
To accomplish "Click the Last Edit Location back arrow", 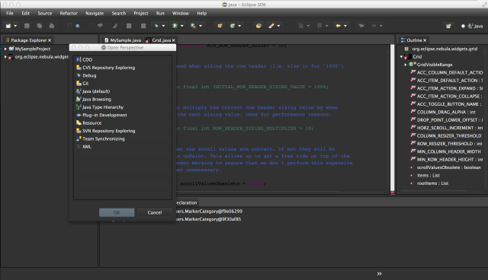I will click(339, 26).
